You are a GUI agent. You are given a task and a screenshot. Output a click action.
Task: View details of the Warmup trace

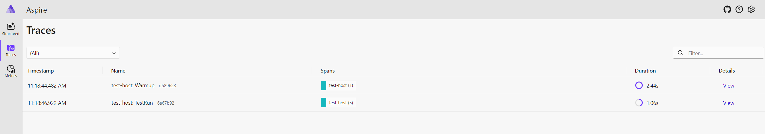click(x=728, y=86)
